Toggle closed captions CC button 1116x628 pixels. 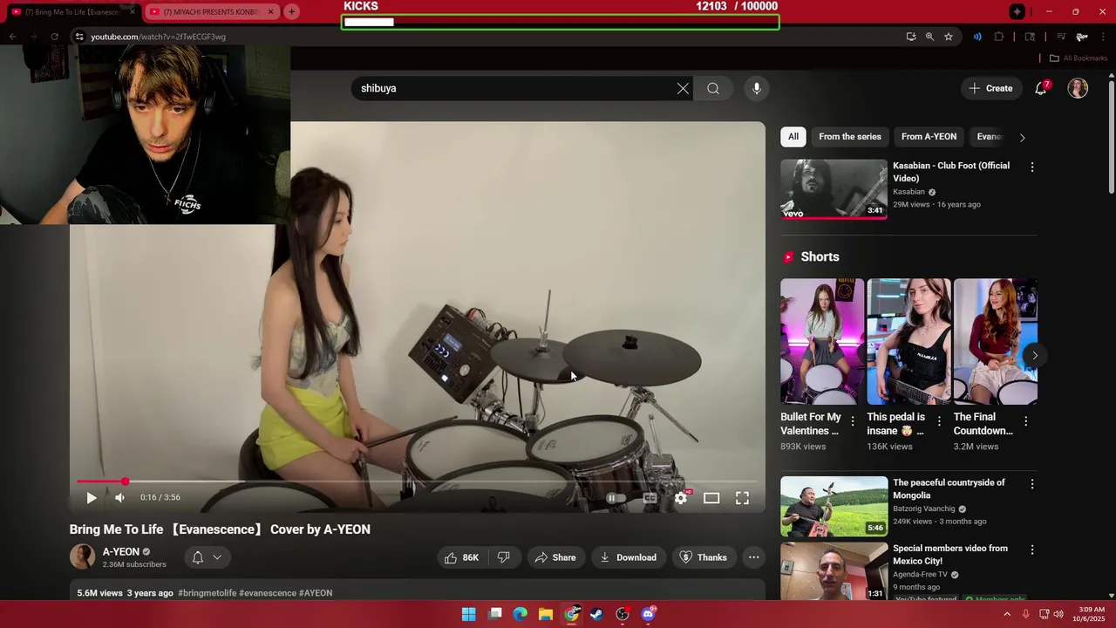tap(650, 498)
